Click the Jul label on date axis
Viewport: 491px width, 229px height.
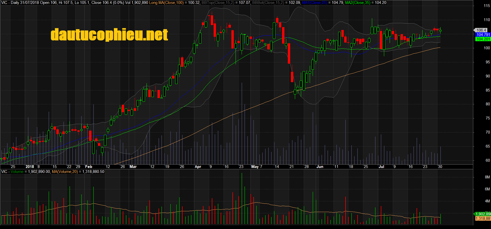coord(381,167)
